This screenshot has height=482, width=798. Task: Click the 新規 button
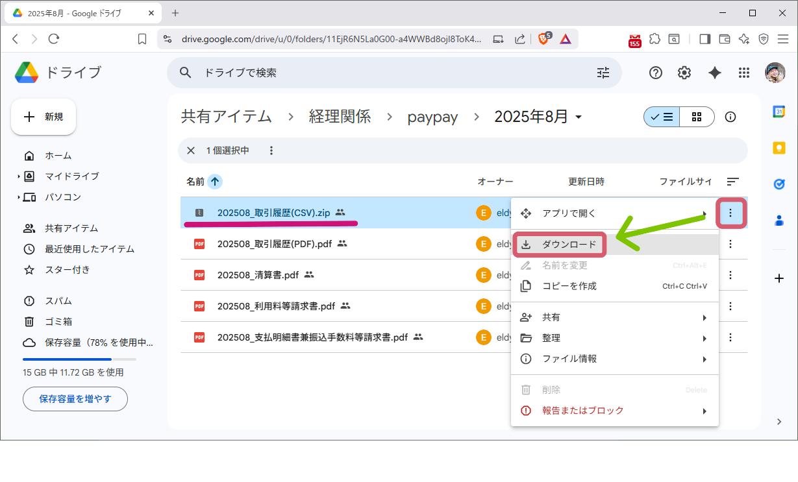click(43, 117)
